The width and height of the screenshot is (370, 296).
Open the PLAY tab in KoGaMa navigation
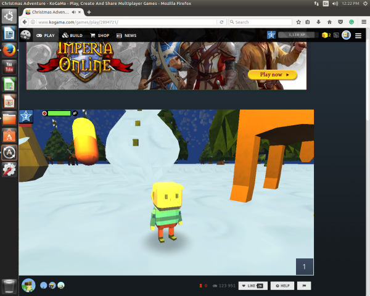point(46,36)
